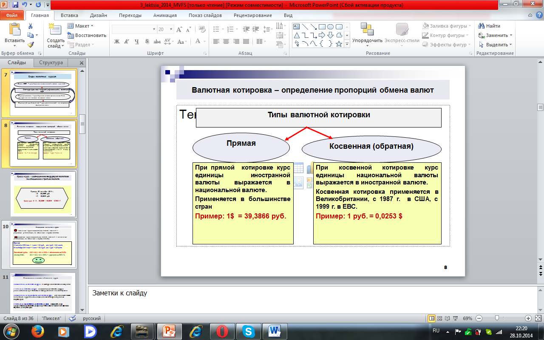Switch to the Структура pane tab
The height and width of the screenshot is (340, 544).
pyautogui.click(x=51, y=62)
